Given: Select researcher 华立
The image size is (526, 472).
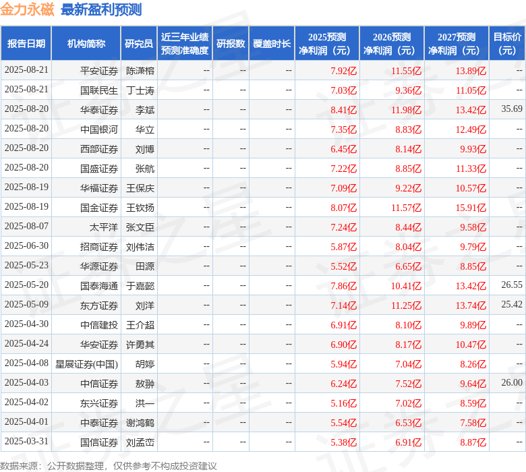Looking at the screenshot, I should tap(145, 129).
